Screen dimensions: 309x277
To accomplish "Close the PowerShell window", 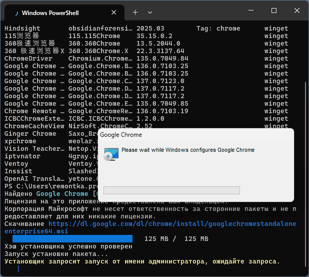I will [x=297, y=11].
